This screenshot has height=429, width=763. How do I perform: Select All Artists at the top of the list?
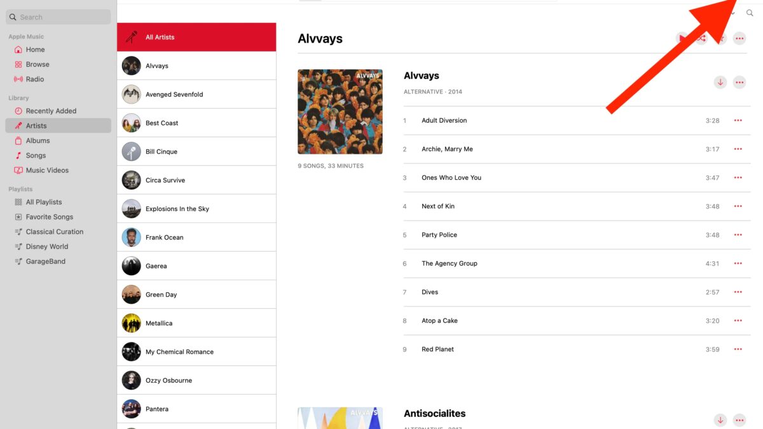(x=160, y=37)
